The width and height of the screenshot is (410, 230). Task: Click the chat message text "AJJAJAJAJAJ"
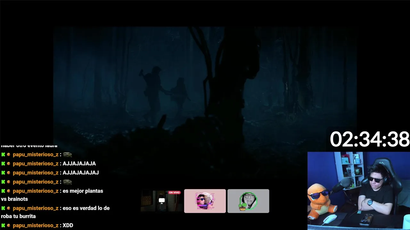tap(81, 173)
